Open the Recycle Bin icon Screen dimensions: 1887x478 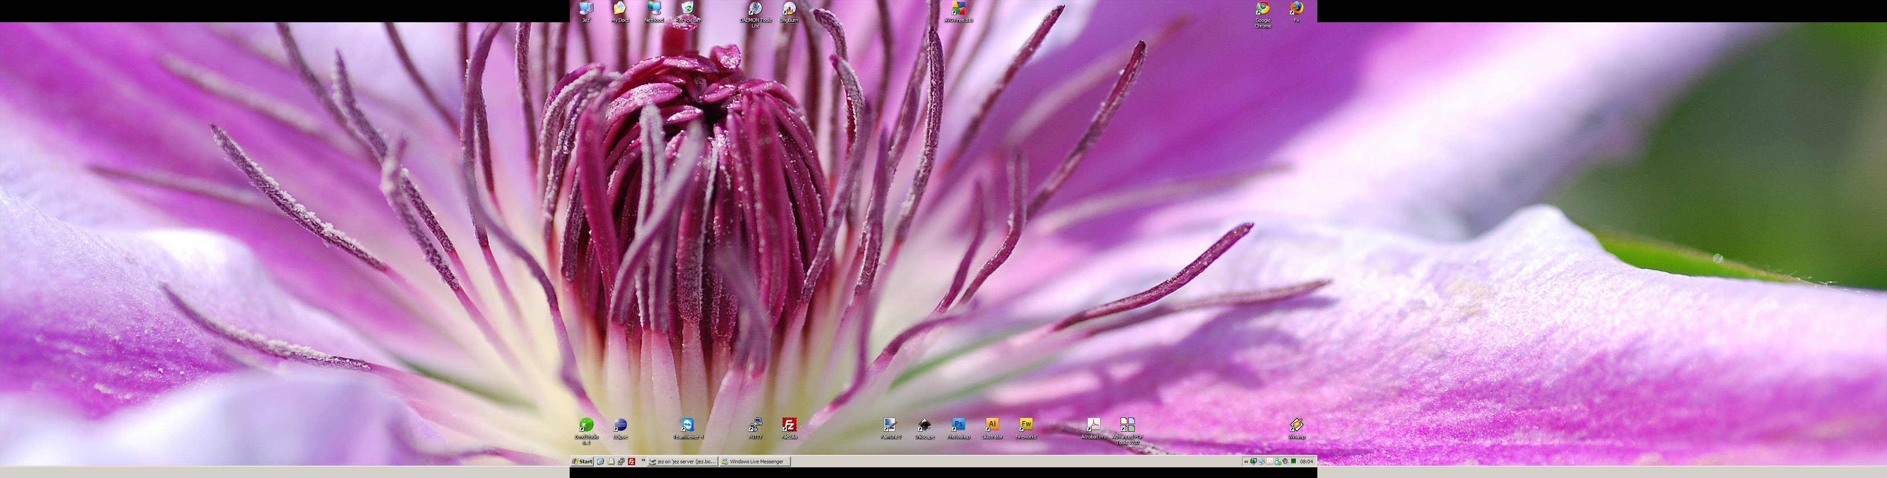click(687, 12)
